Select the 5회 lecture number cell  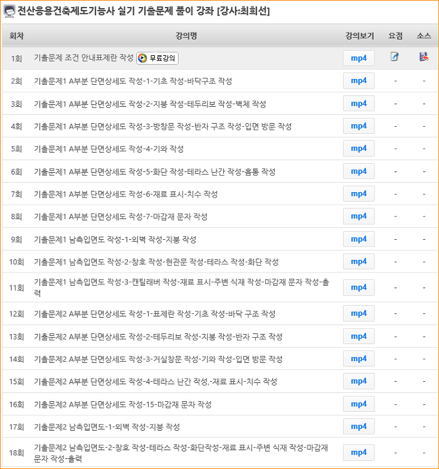(16, 149)
